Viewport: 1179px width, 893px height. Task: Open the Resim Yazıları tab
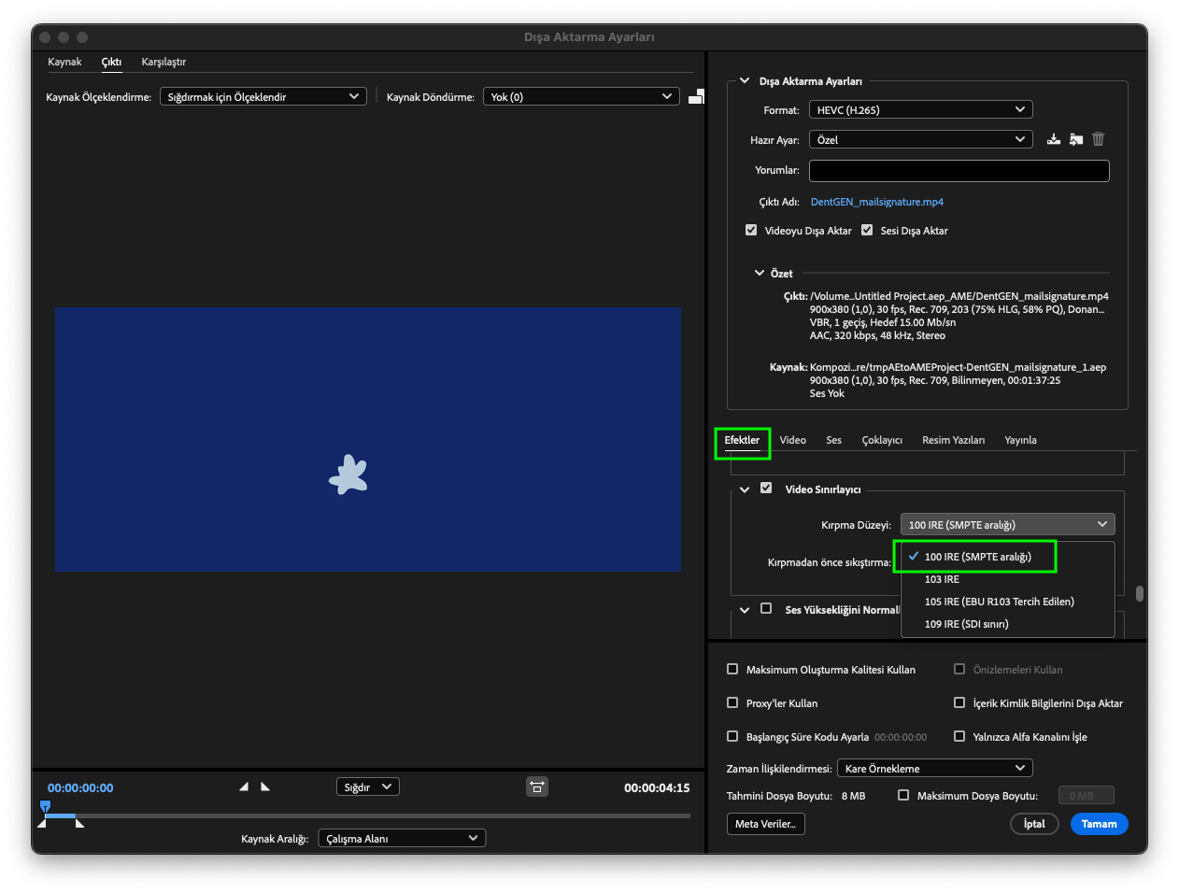(953, 440)
